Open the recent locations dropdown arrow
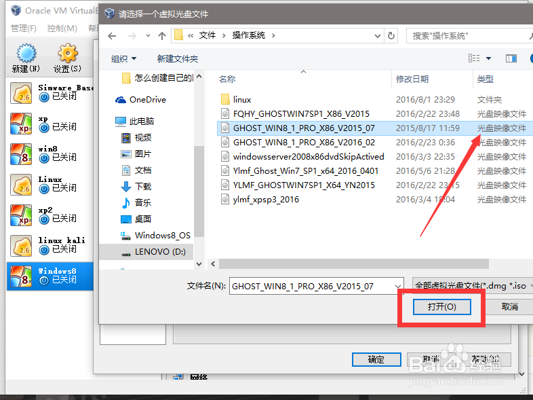 148,36
